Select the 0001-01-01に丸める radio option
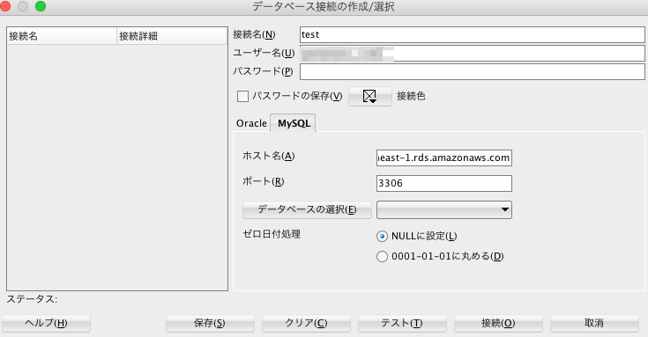 [382, 257]
